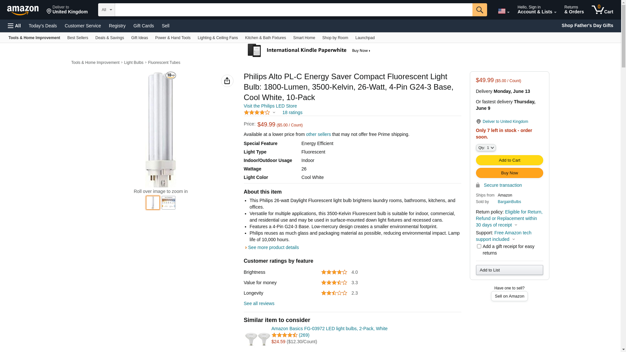The width and height of the screenshot is (626, 352).
Task: Open the All hamburger menu
Action: coord(14,26)
